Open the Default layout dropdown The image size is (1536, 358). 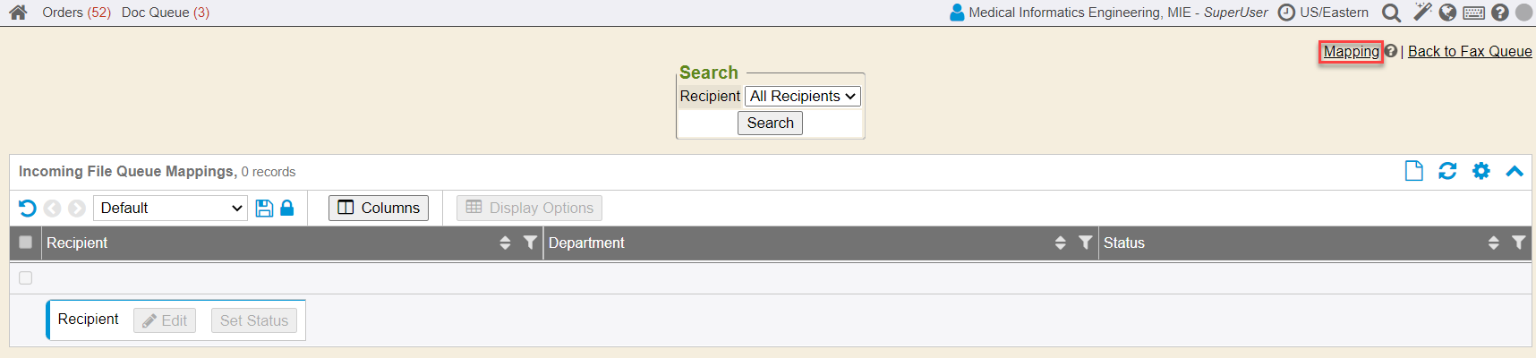(x=170, y=208)
